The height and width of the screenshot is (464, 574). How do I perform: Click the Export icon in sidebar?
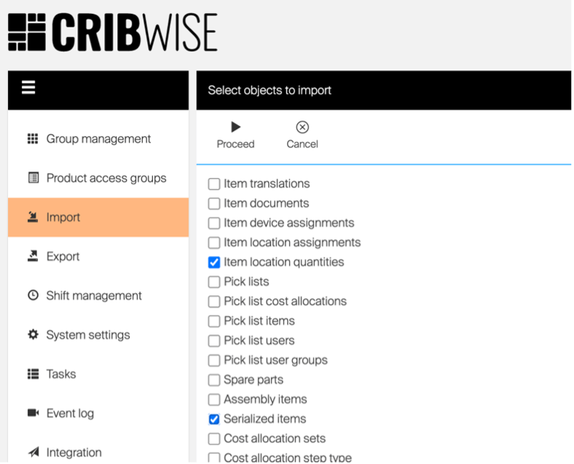click(33, 257)
